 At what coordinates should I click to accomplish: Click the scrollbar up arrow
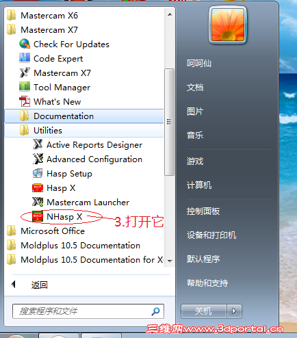pos(170,14)
